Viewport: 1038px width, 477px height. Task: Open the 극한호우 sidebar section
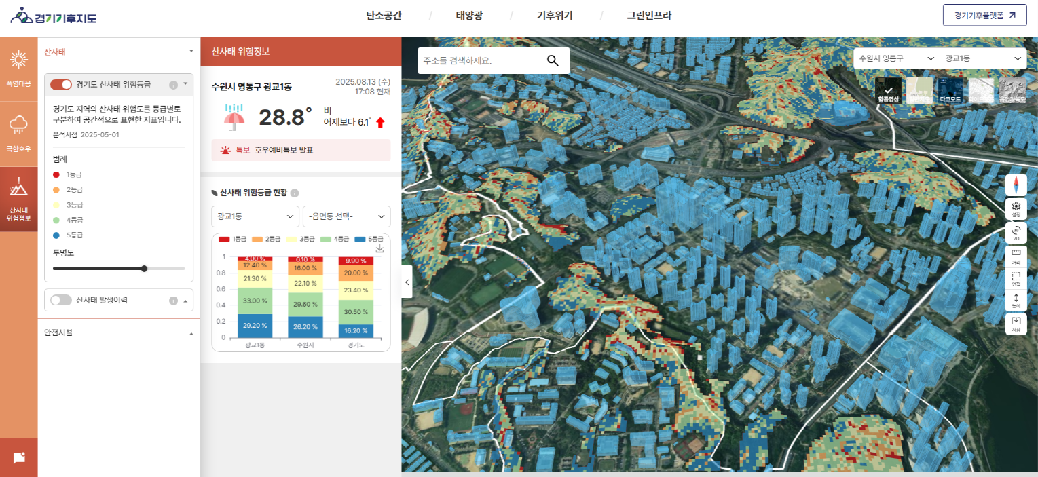(18, 134)
